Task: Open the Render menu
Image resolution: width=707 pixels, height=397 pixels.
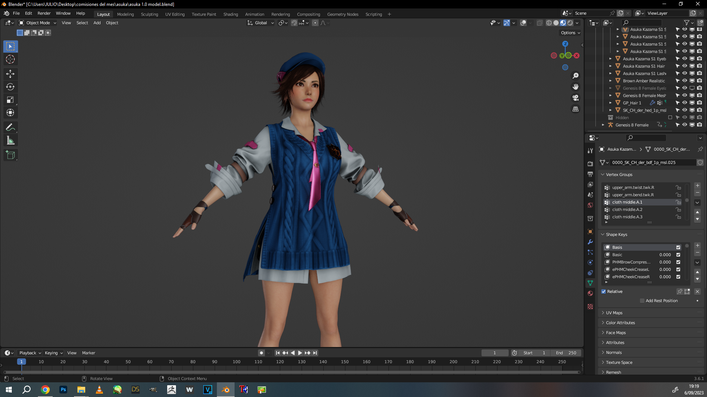Action: tap(44, 13)
